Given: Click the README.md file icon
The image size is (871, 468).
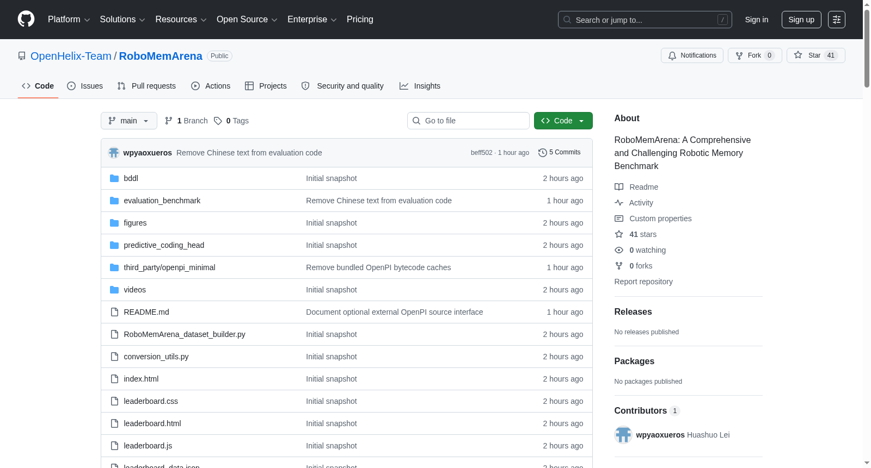Looking at the screenshot, I should point(114,312).
